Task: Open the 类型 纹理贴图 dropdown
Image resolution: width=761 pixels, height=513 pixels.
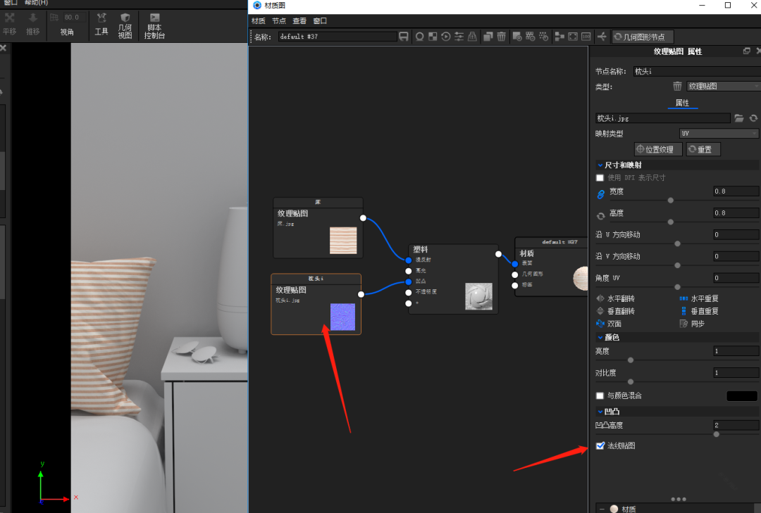Action: (723, 86)
